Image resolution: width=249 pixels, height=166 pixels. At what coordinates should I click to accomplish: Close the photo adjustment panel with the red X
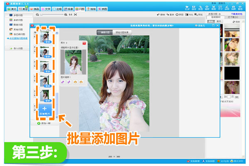84,43
